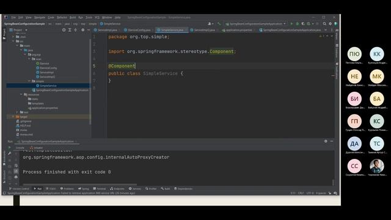
Task: Click the print icon in console sidebar
Action: (x=16, y=177)
